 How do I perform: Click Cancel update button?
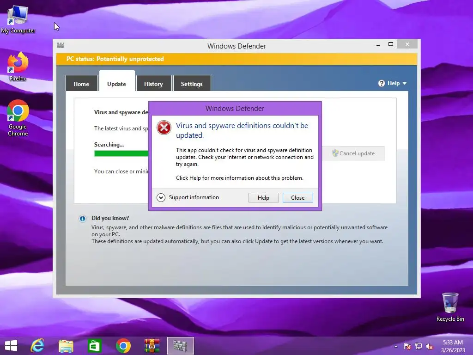tap(353, 153)
